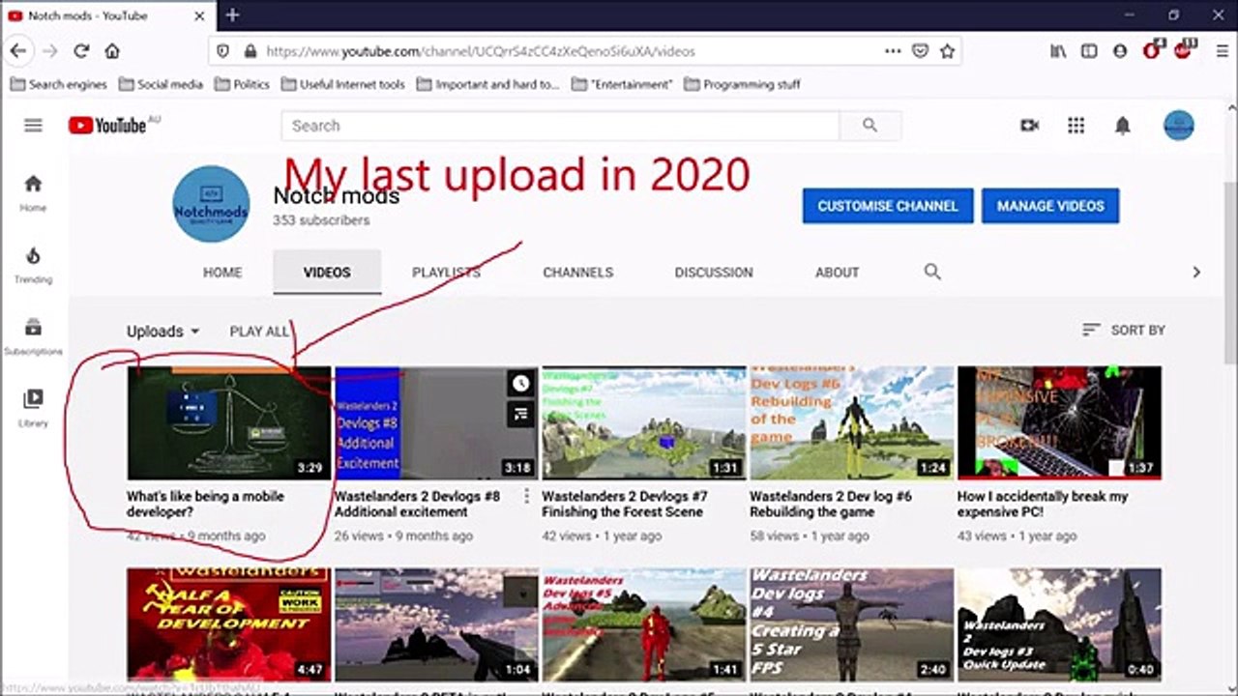Expand the Uploads filter dropdown
The width and height of the screenshot is (1238, 696).
coord(162,331)
